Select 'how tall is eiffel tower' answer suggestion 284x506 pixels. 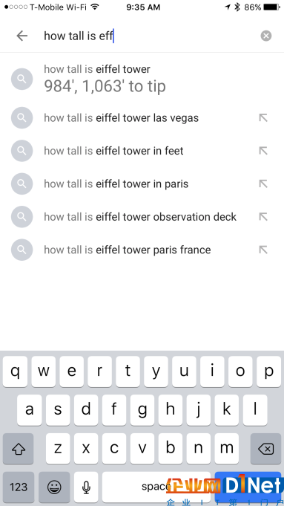coord(142,79)
